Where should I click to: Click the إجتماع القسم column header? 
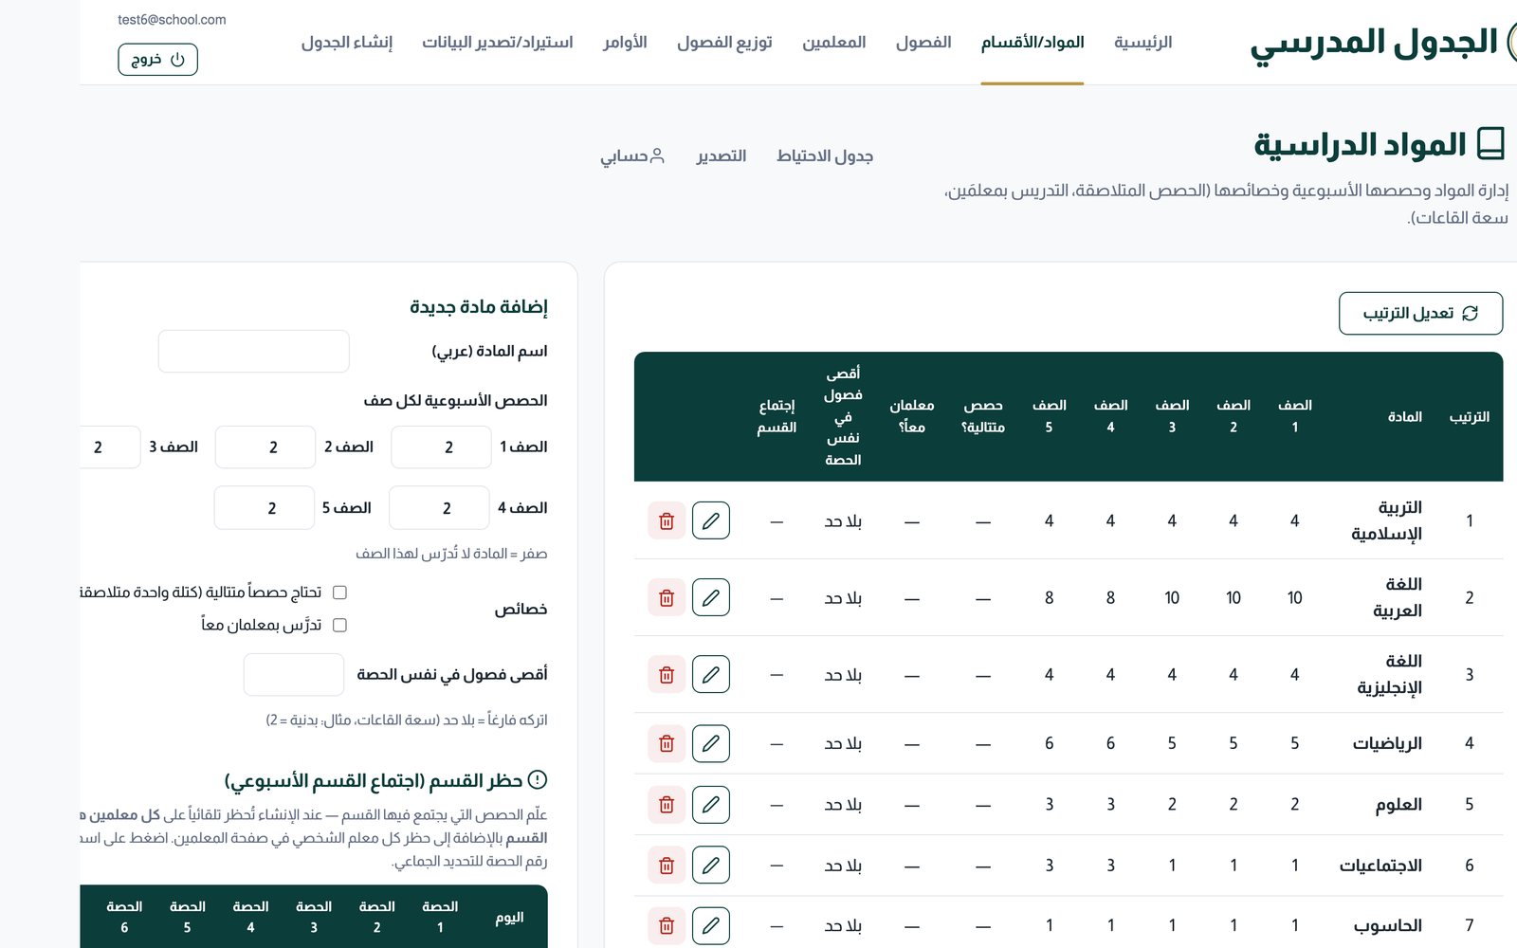tap(777, 416)
